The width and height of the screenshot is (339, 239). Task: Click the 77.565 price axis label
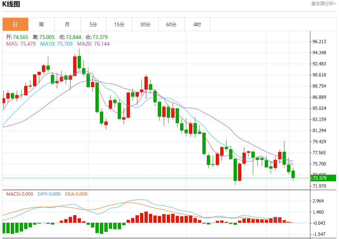[319, 153]
